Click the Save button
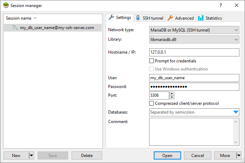 tap(53, 156)
